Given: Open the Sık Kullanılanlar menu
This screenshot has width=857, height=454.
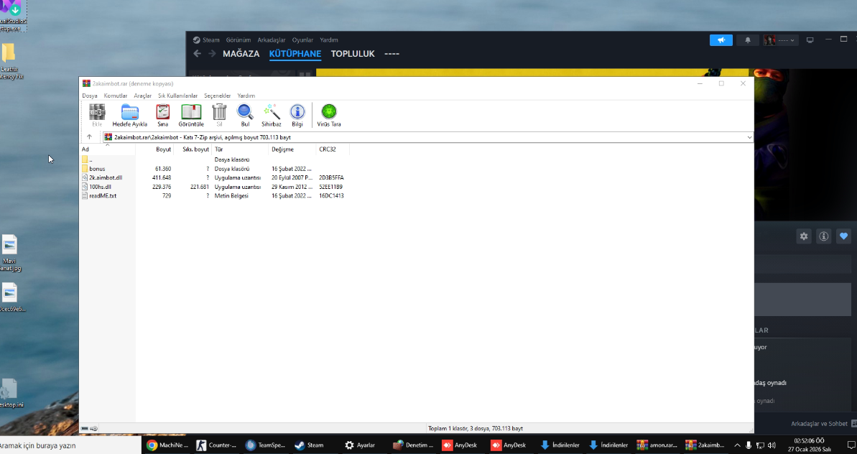Looking at the screenshot, I should 177,96.
